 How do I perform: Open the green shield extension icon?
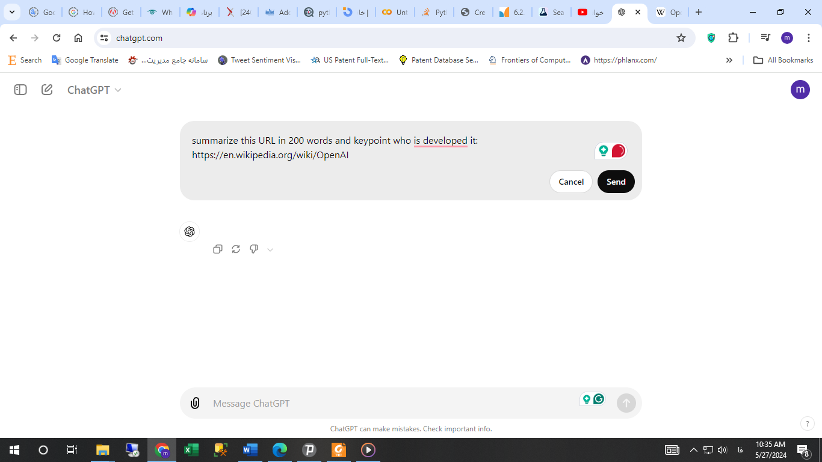(x=711, y=38)
